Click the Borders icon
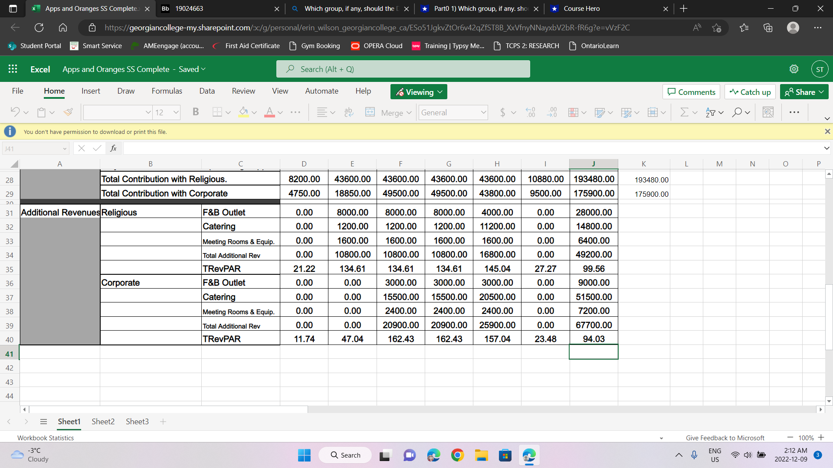Image resolution: width=833 pixels, height=468 pixels. [217, 112]
